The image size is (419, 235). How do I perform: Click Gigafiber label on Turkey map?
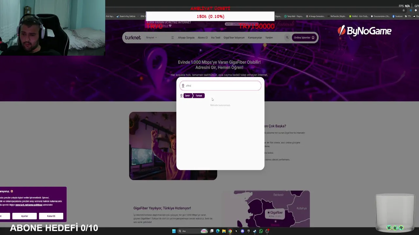click(275, 213)
